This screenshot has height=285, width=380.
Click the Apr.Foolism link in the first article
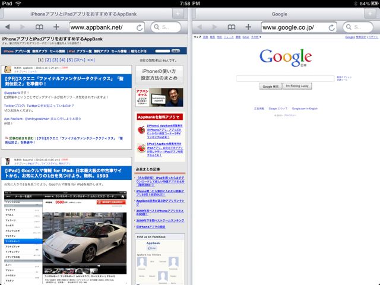pyautogui.click(x=42, y=119)
